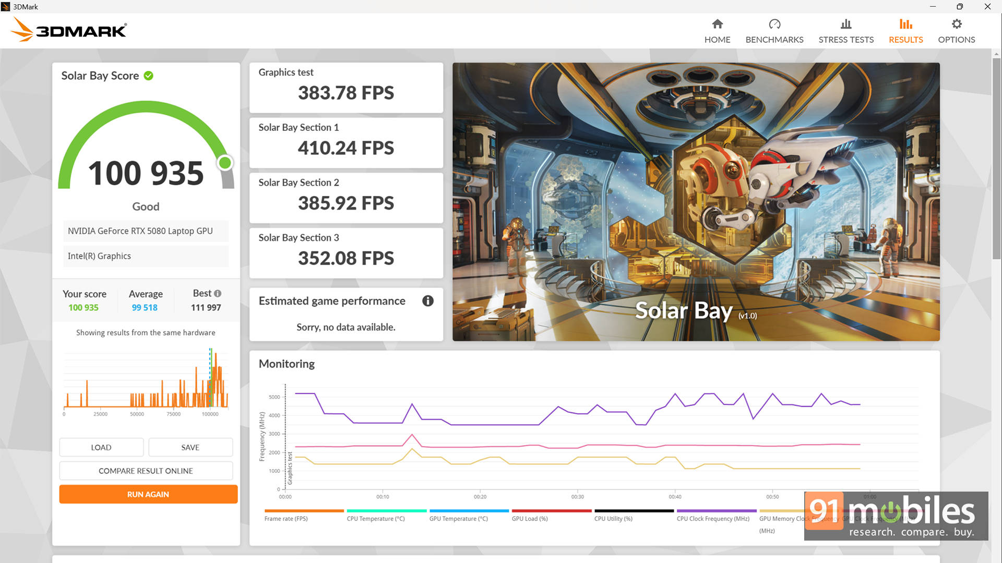Viewport: 1002px width, 563px height.
Task: Click Solar Bay Section 3 352.08 FPS
Action: 346,253
